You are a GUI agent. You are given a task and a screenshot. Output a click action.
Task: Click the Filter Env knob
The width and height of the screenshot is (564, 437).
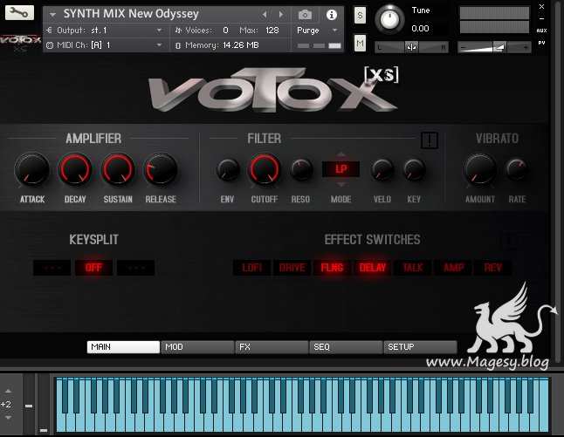tap(228, 169)
